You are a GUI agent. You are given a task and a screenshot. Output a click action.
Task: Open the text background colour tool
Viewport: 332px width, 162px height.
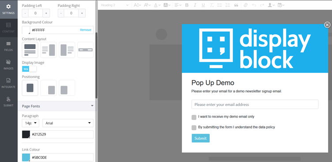[167, 5]
